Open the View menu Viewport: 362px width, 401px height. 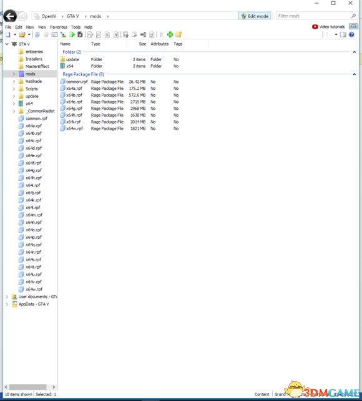pos(42,27)
